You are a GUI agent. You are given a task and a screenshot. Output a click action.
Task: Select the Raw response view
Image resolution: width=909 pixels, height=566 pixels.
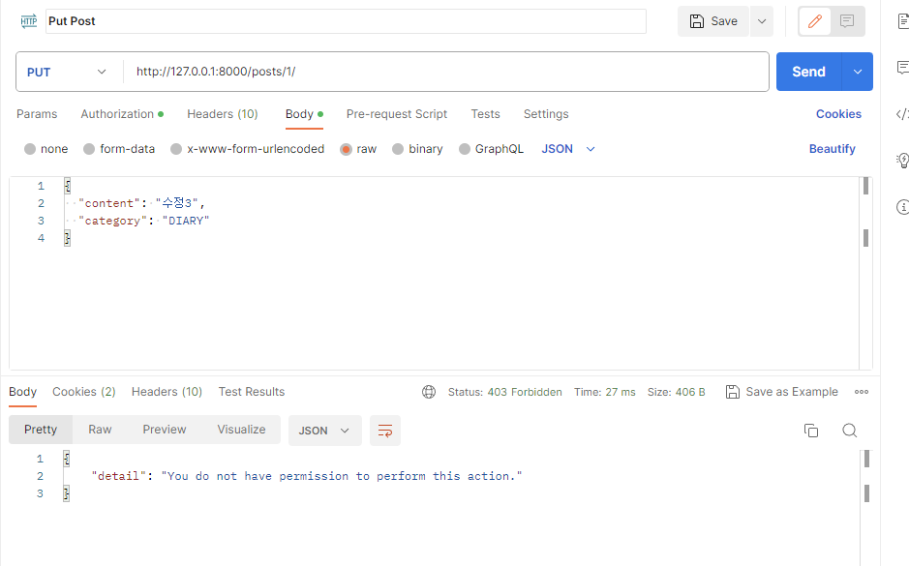[100, 430]
